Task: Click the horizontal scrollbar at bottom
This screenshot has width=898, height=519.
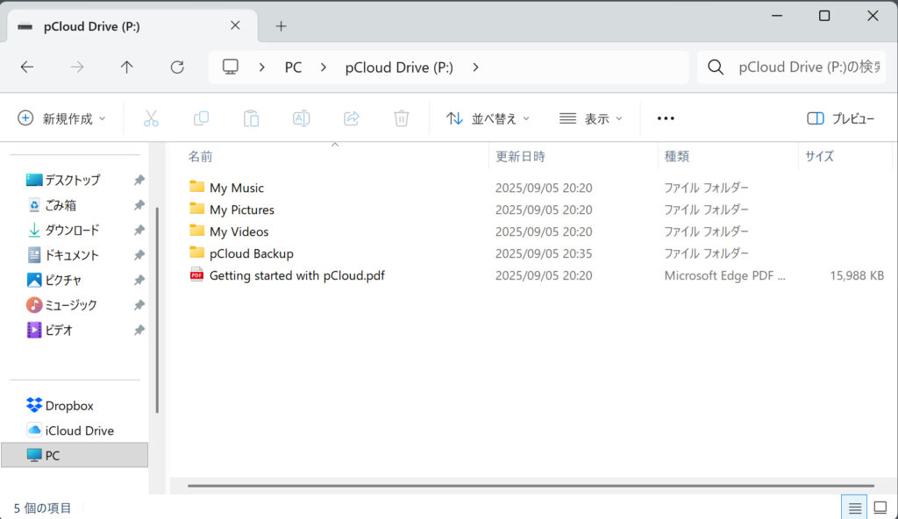Action: pos(531,486)
